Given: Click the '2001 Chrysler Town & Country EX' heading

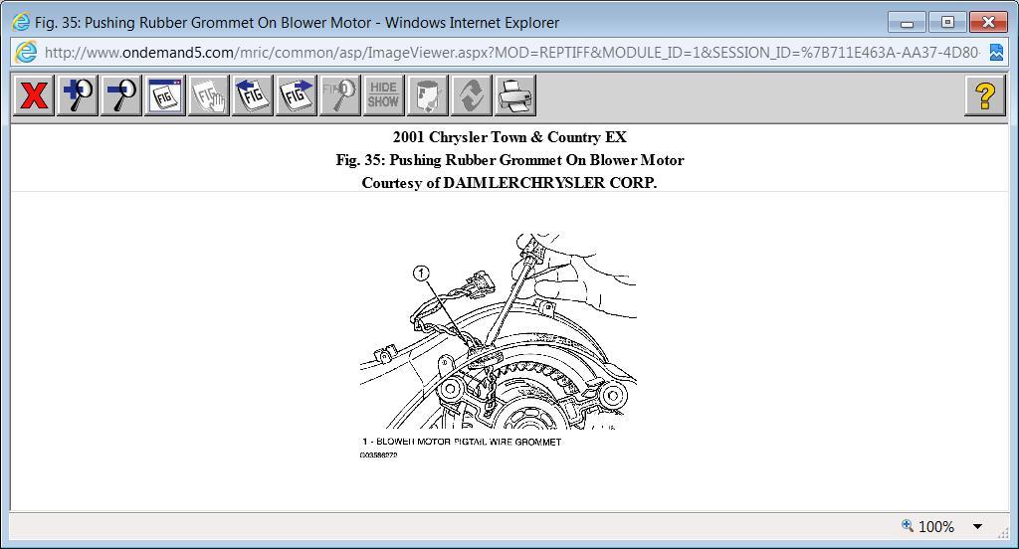Looking at the screenshot, I should coord(509,137).
